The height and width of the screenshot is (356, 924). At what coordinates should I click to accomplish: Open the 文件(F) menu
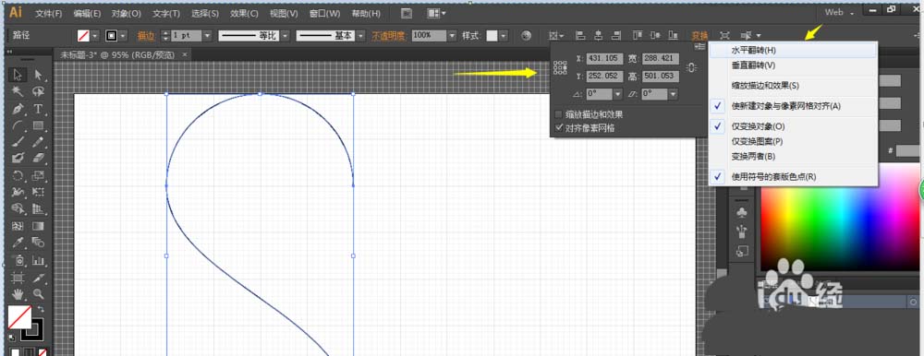coord(48,13)
